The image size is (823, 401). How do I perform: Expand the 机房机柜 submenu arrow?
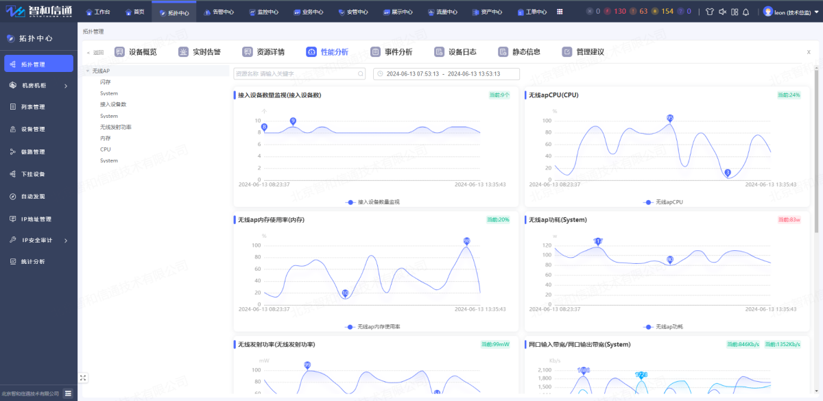pos(66,86)
